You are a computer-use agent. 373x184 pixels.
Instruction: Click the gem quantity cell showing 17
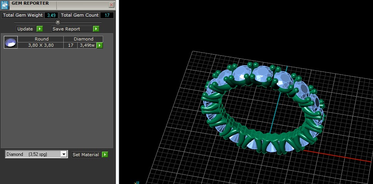70,45
